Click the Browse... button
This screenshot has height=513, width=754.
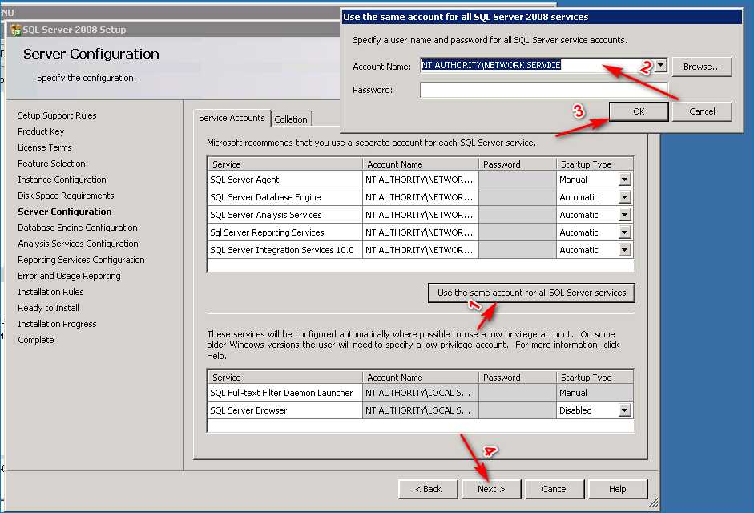[x=702, y=67]
